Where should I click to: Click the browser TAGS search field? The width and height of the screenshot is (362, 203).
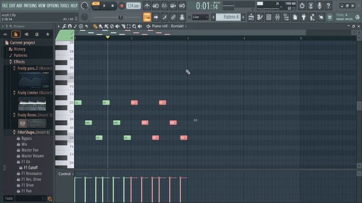31,198
